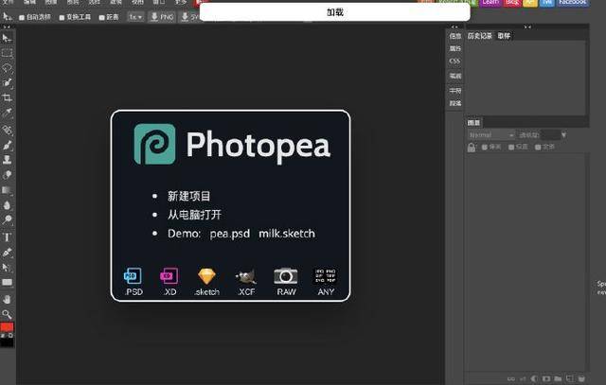Click the PNG export button
Image resolution: width=606 pixels, height=385 pixels.
[162, 17]
